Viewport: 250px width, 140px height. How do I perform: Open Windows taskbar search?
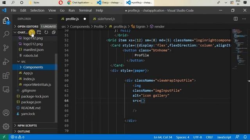click(13, 3)
